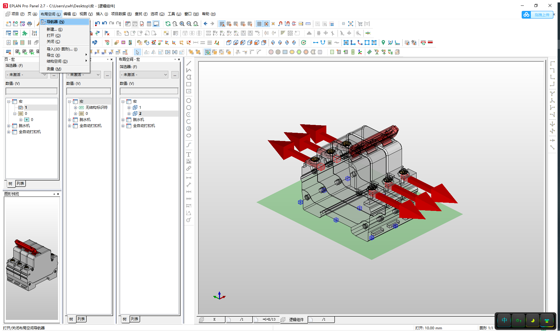Pick the rectangle drawing tool

(188, 84)
